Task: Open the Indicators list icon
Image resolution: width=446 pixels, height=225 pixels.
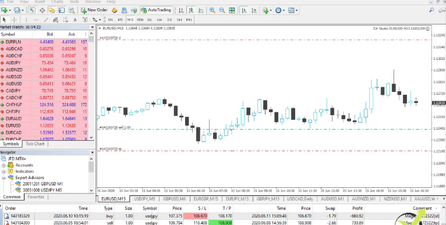Action: point(266,10)
